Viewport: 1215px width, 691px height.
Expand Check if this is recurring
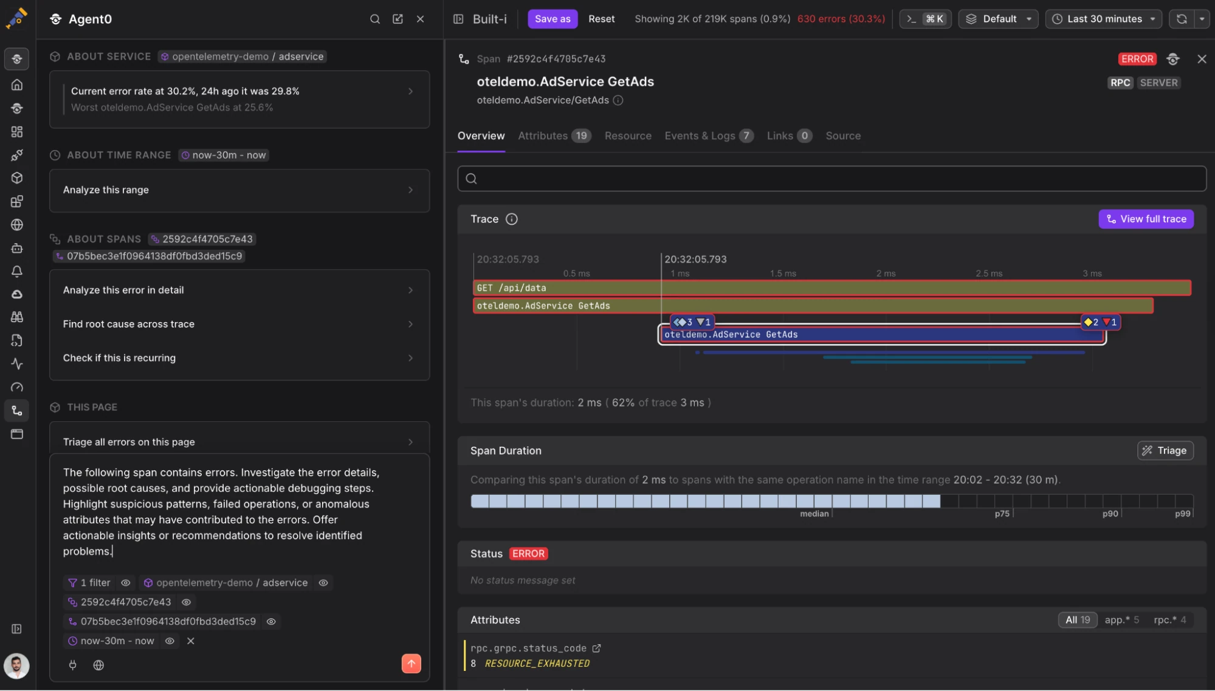tap(239, 358)
